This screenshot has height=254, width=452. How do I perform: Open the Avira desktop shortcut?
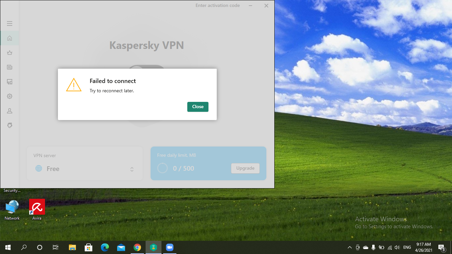click(x=37, y=210)
